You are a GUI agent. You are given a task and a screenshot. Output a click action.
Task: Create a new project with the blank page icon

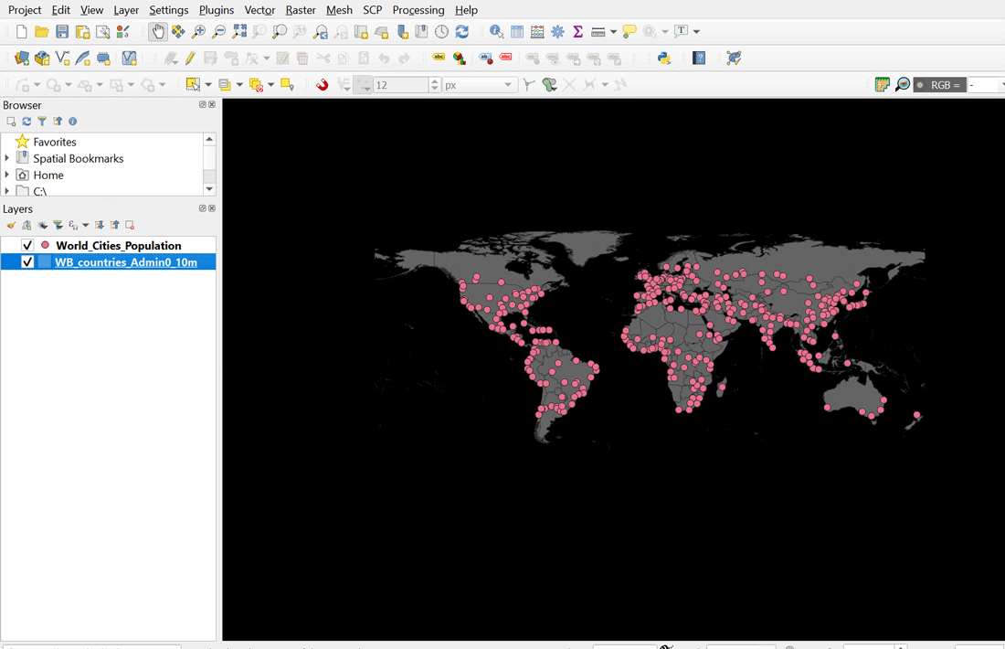(21, 31)
